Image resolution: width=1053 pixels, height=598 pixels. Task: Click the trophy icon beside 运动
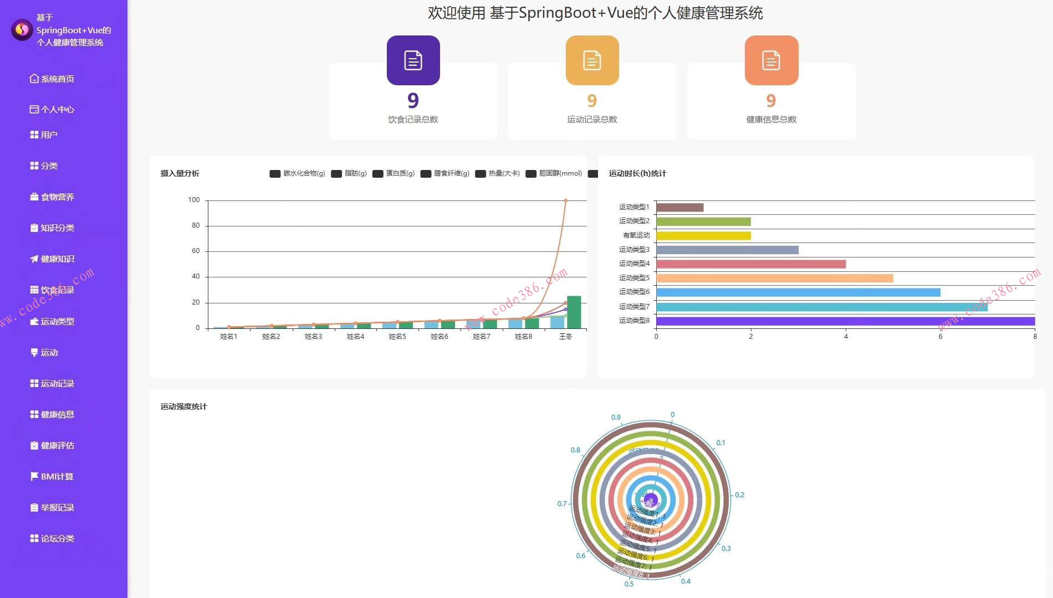34,352
